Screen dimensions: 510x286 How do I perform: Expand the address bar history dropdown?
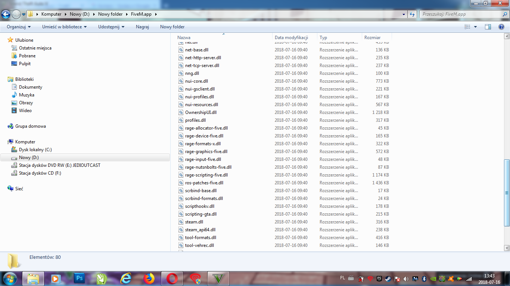click(x=404, y=14)
